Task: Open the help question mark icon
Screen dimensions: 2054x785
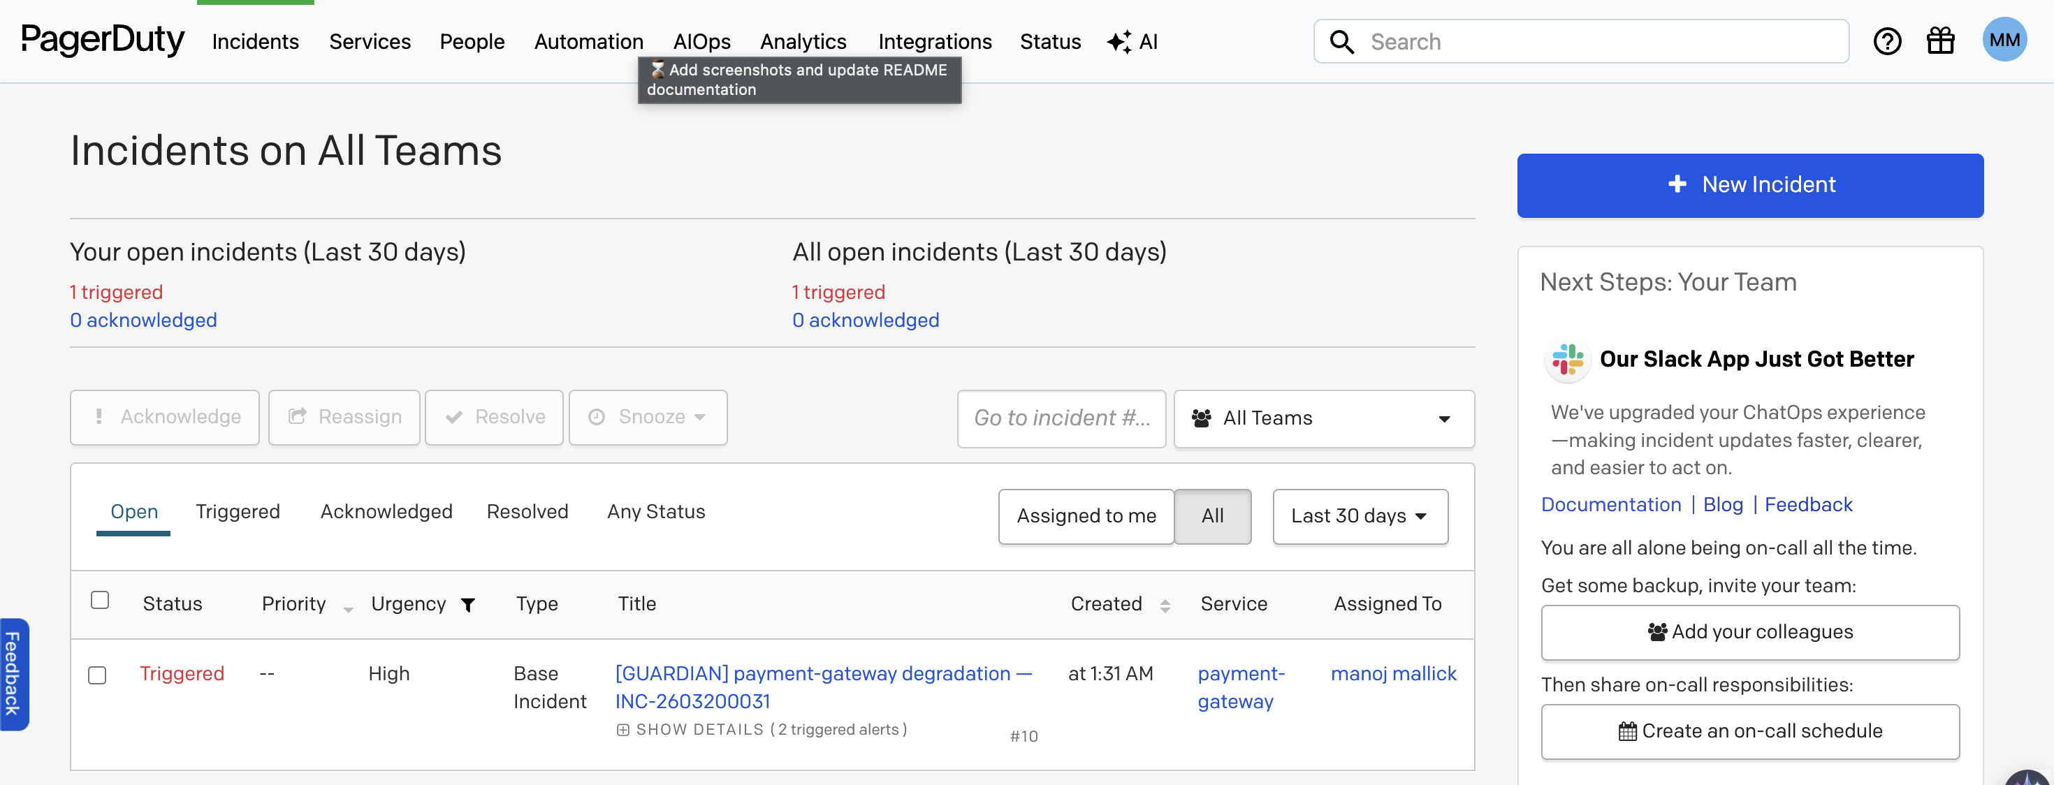Action: (1887, 41)
